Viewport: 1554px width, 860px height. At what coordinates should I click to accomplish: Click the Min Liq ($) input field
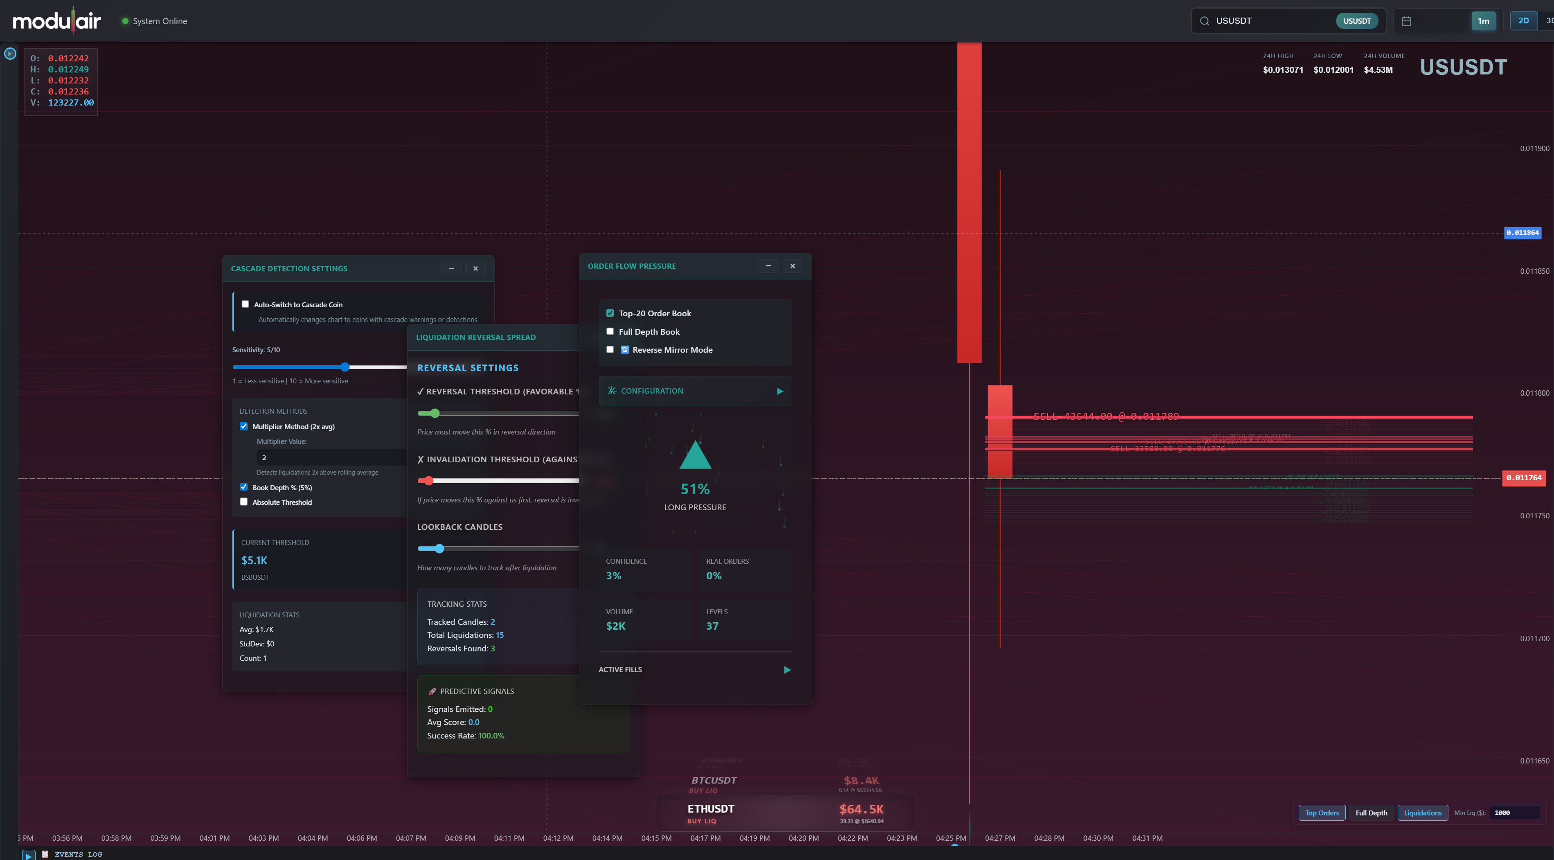click(1514, 813)
